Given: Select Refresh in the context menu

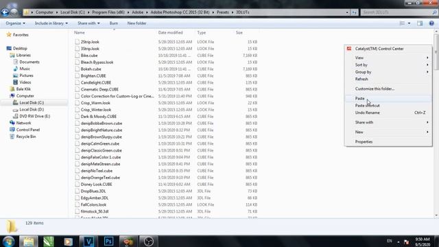Looking at the screenshot, I should tap(388, 79).
